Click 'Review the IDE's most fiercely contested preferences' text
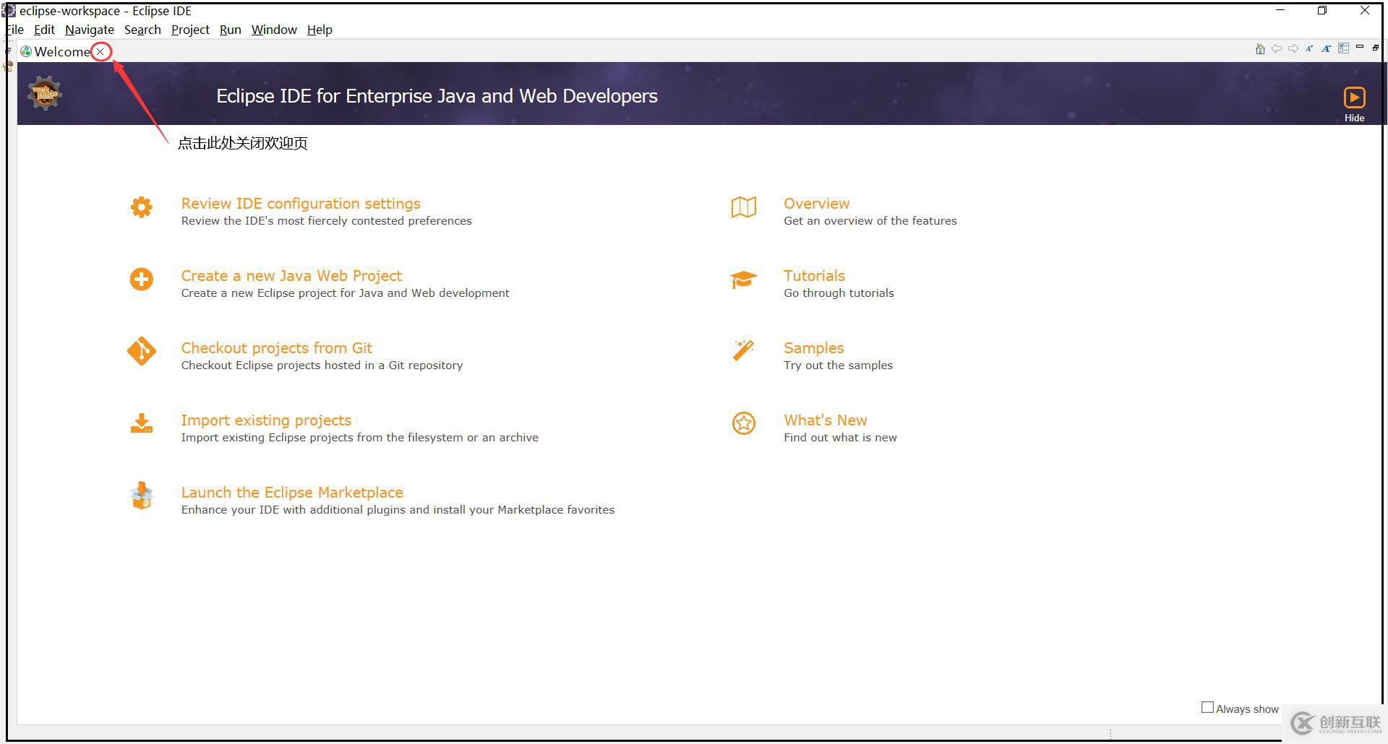The height and width of the screenshot is (744, 1388). 326,221
